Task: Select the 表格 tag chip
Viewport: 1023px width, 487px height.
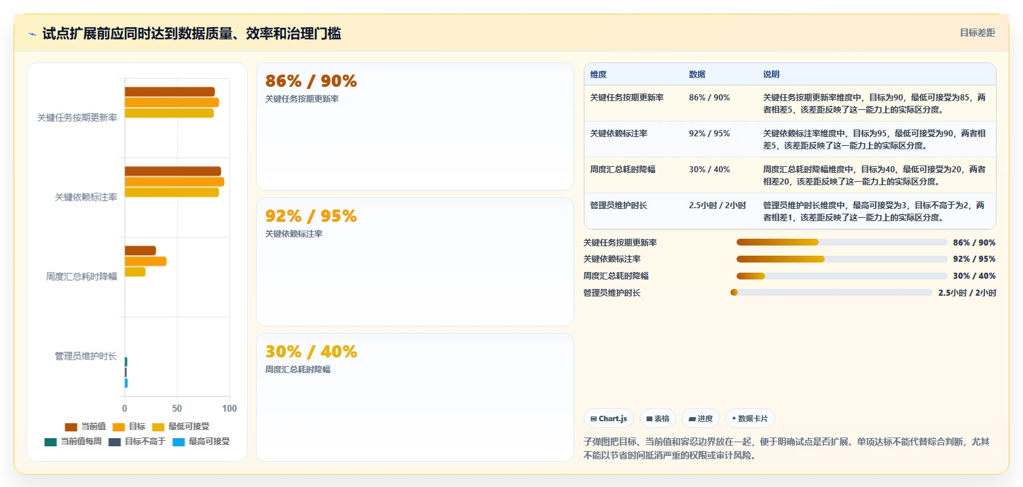Action: 658,418
